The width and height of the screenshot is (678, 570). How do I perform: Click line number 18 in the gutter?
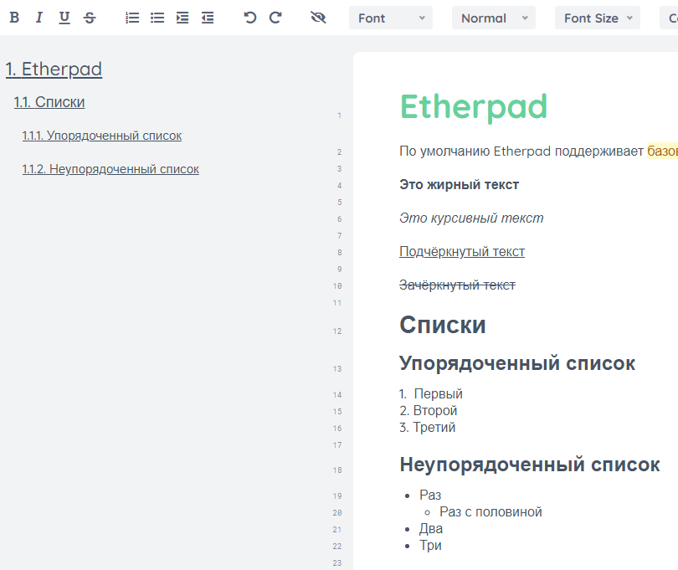337,470
